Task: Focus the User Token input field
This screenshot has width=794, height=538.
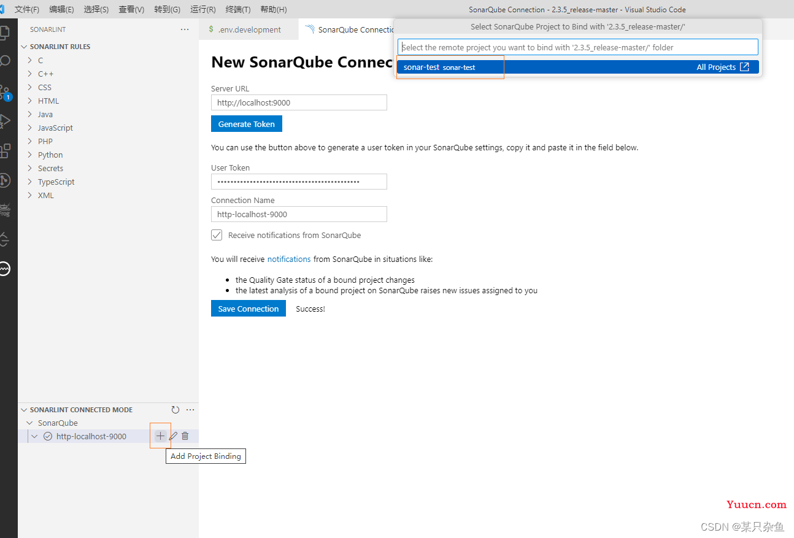Action: coord(299,182)
